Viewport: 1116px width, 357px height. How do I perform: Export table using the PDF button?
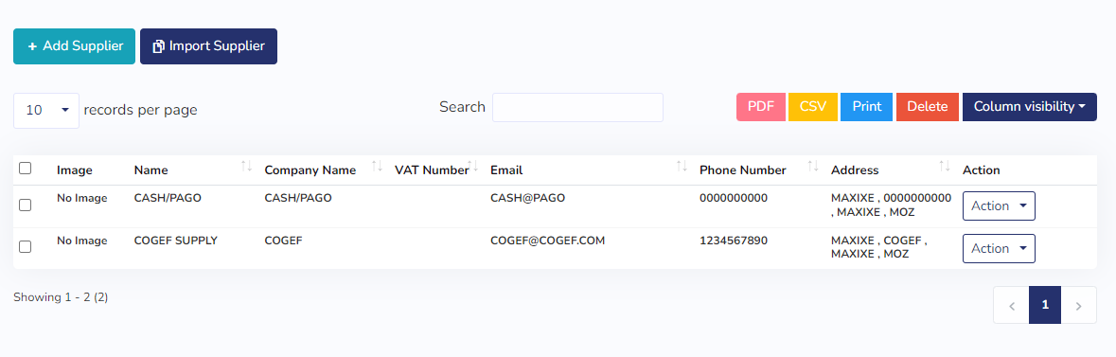pos(761,107)
